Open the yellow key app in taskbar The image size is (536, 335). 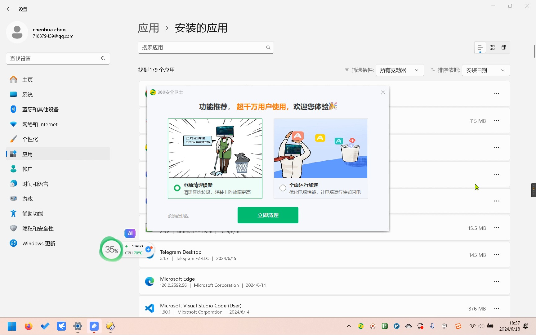click(x=110, y=326)
